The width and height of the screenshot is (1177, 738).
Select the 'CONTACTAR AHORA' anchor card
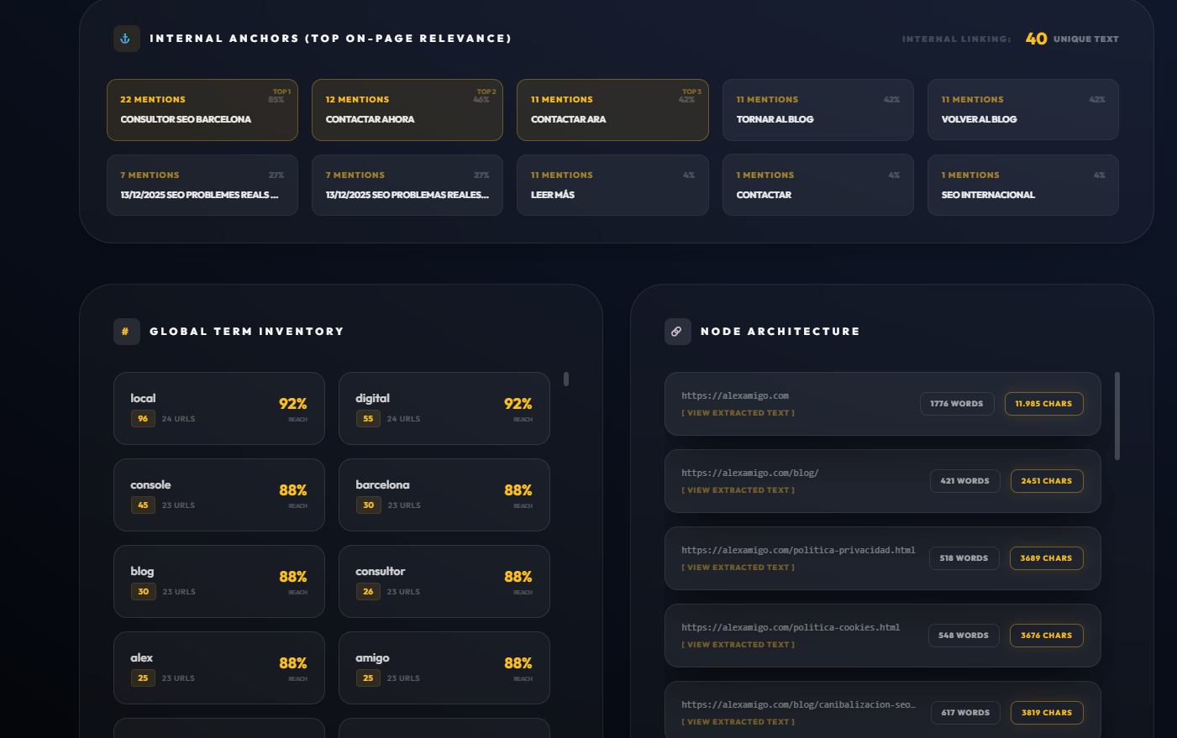pyautogui.click(x=407, y=110)
